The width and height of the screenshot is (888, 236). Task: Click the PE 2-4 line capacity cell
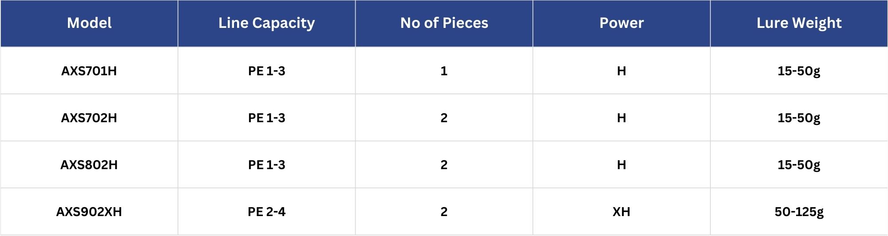[x=266, y=212]
